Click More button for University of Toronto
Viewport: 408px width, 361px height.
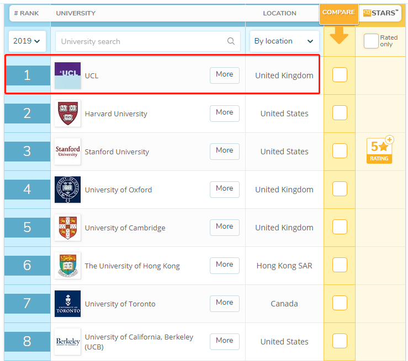point(225,304)
